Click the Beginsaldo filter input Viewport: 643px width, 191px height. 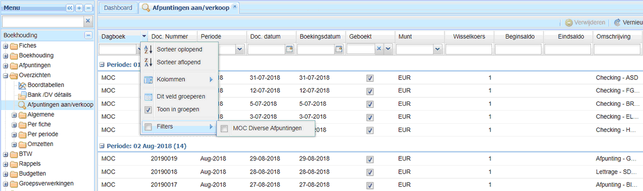(518, 49)
